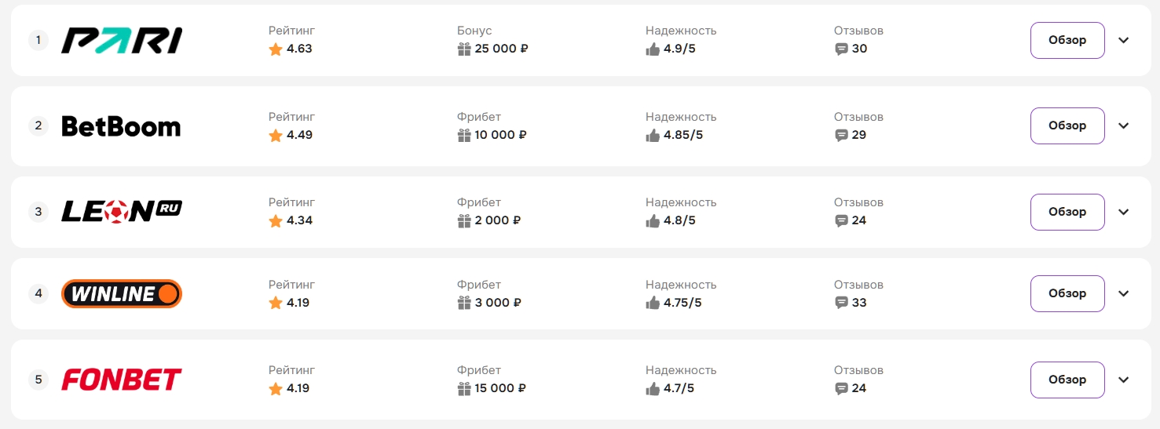
Task: Click the thumbs-up icon next to 4.85/5
Action: coord(653,135)
